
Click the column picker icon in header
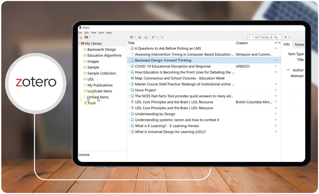(x=279, y=43)
